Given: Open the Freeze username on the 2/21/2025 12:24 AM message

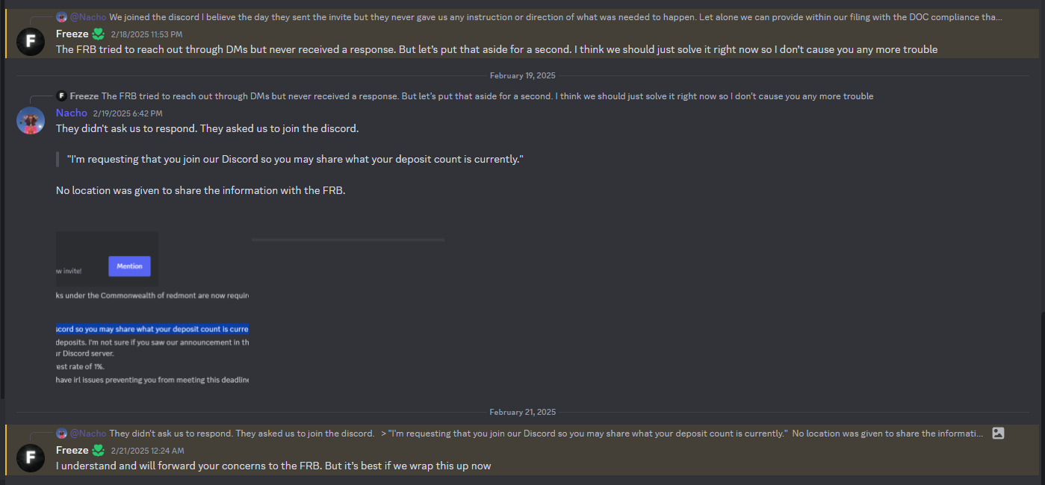Looking at the screenshot, I should point(72,451).
